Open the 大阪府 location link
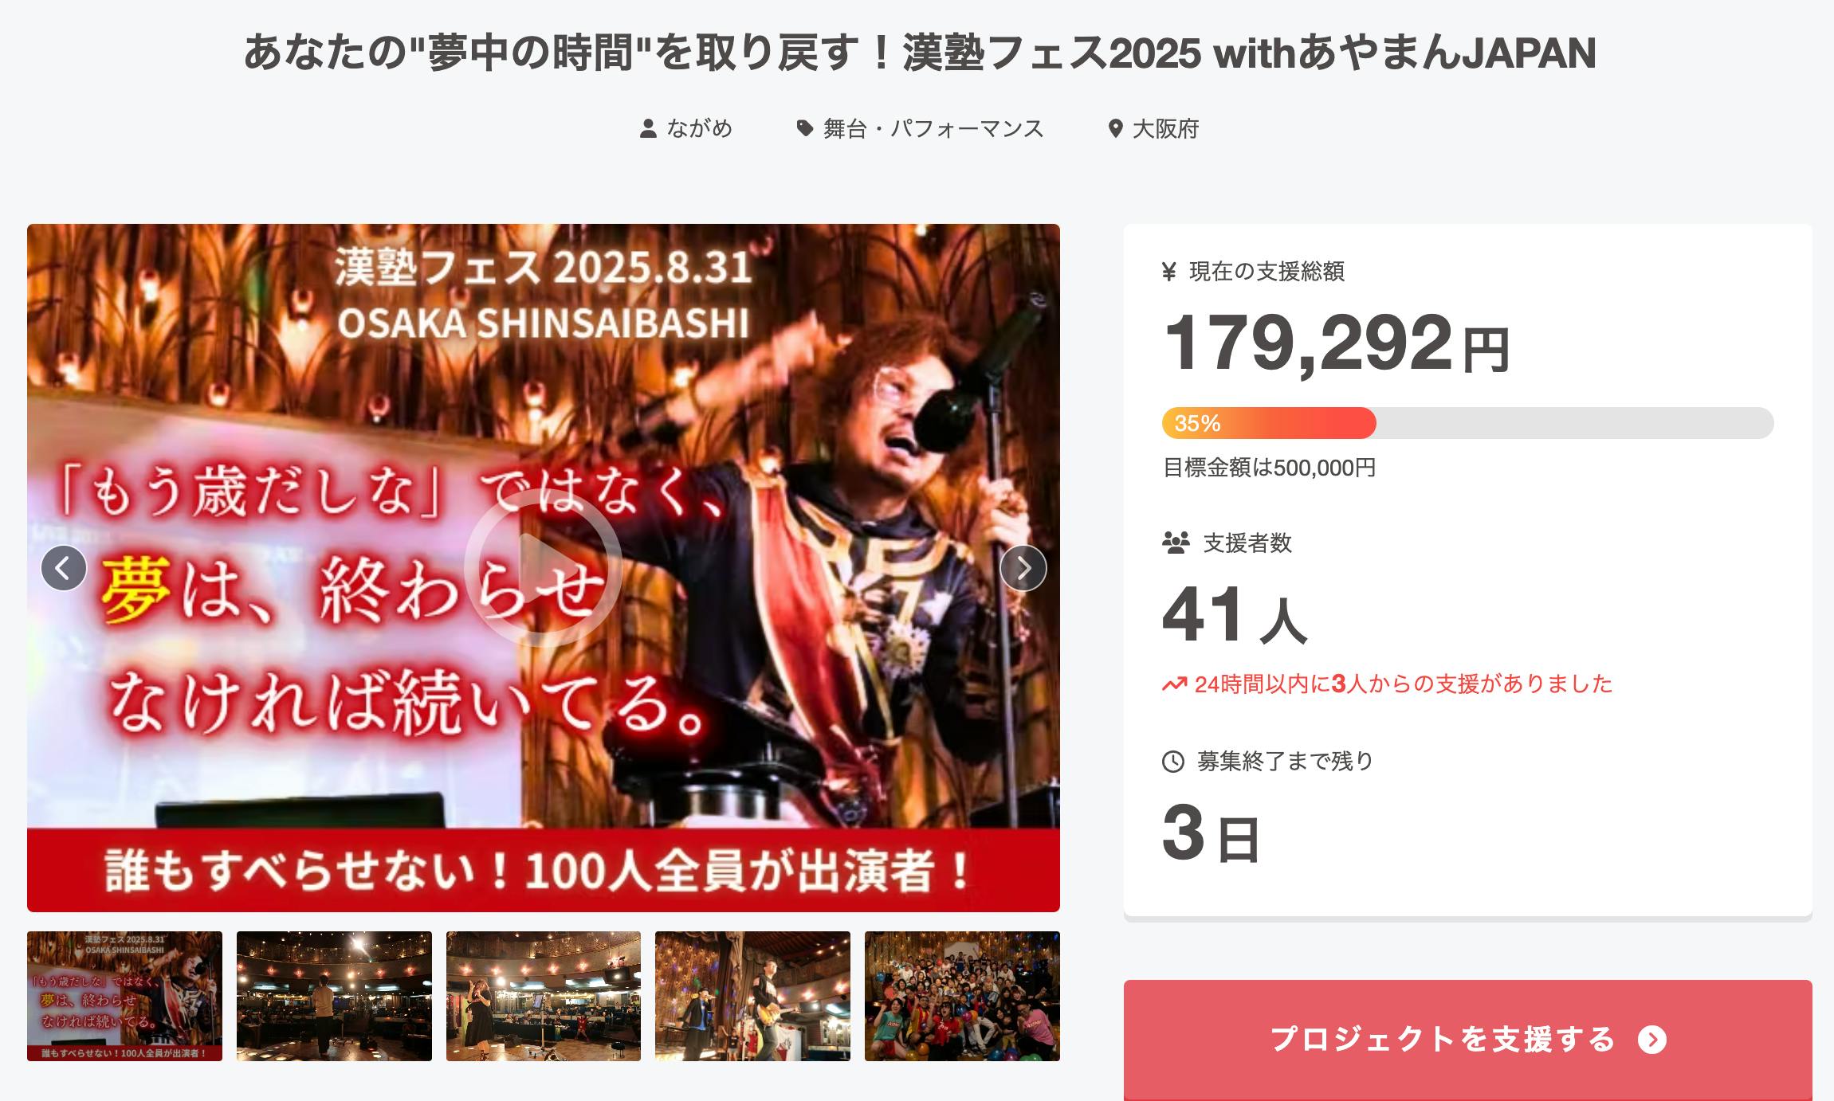The width and height of the screenshot is (1834, 1101). pyautogui.click(x=1166, y=128)
